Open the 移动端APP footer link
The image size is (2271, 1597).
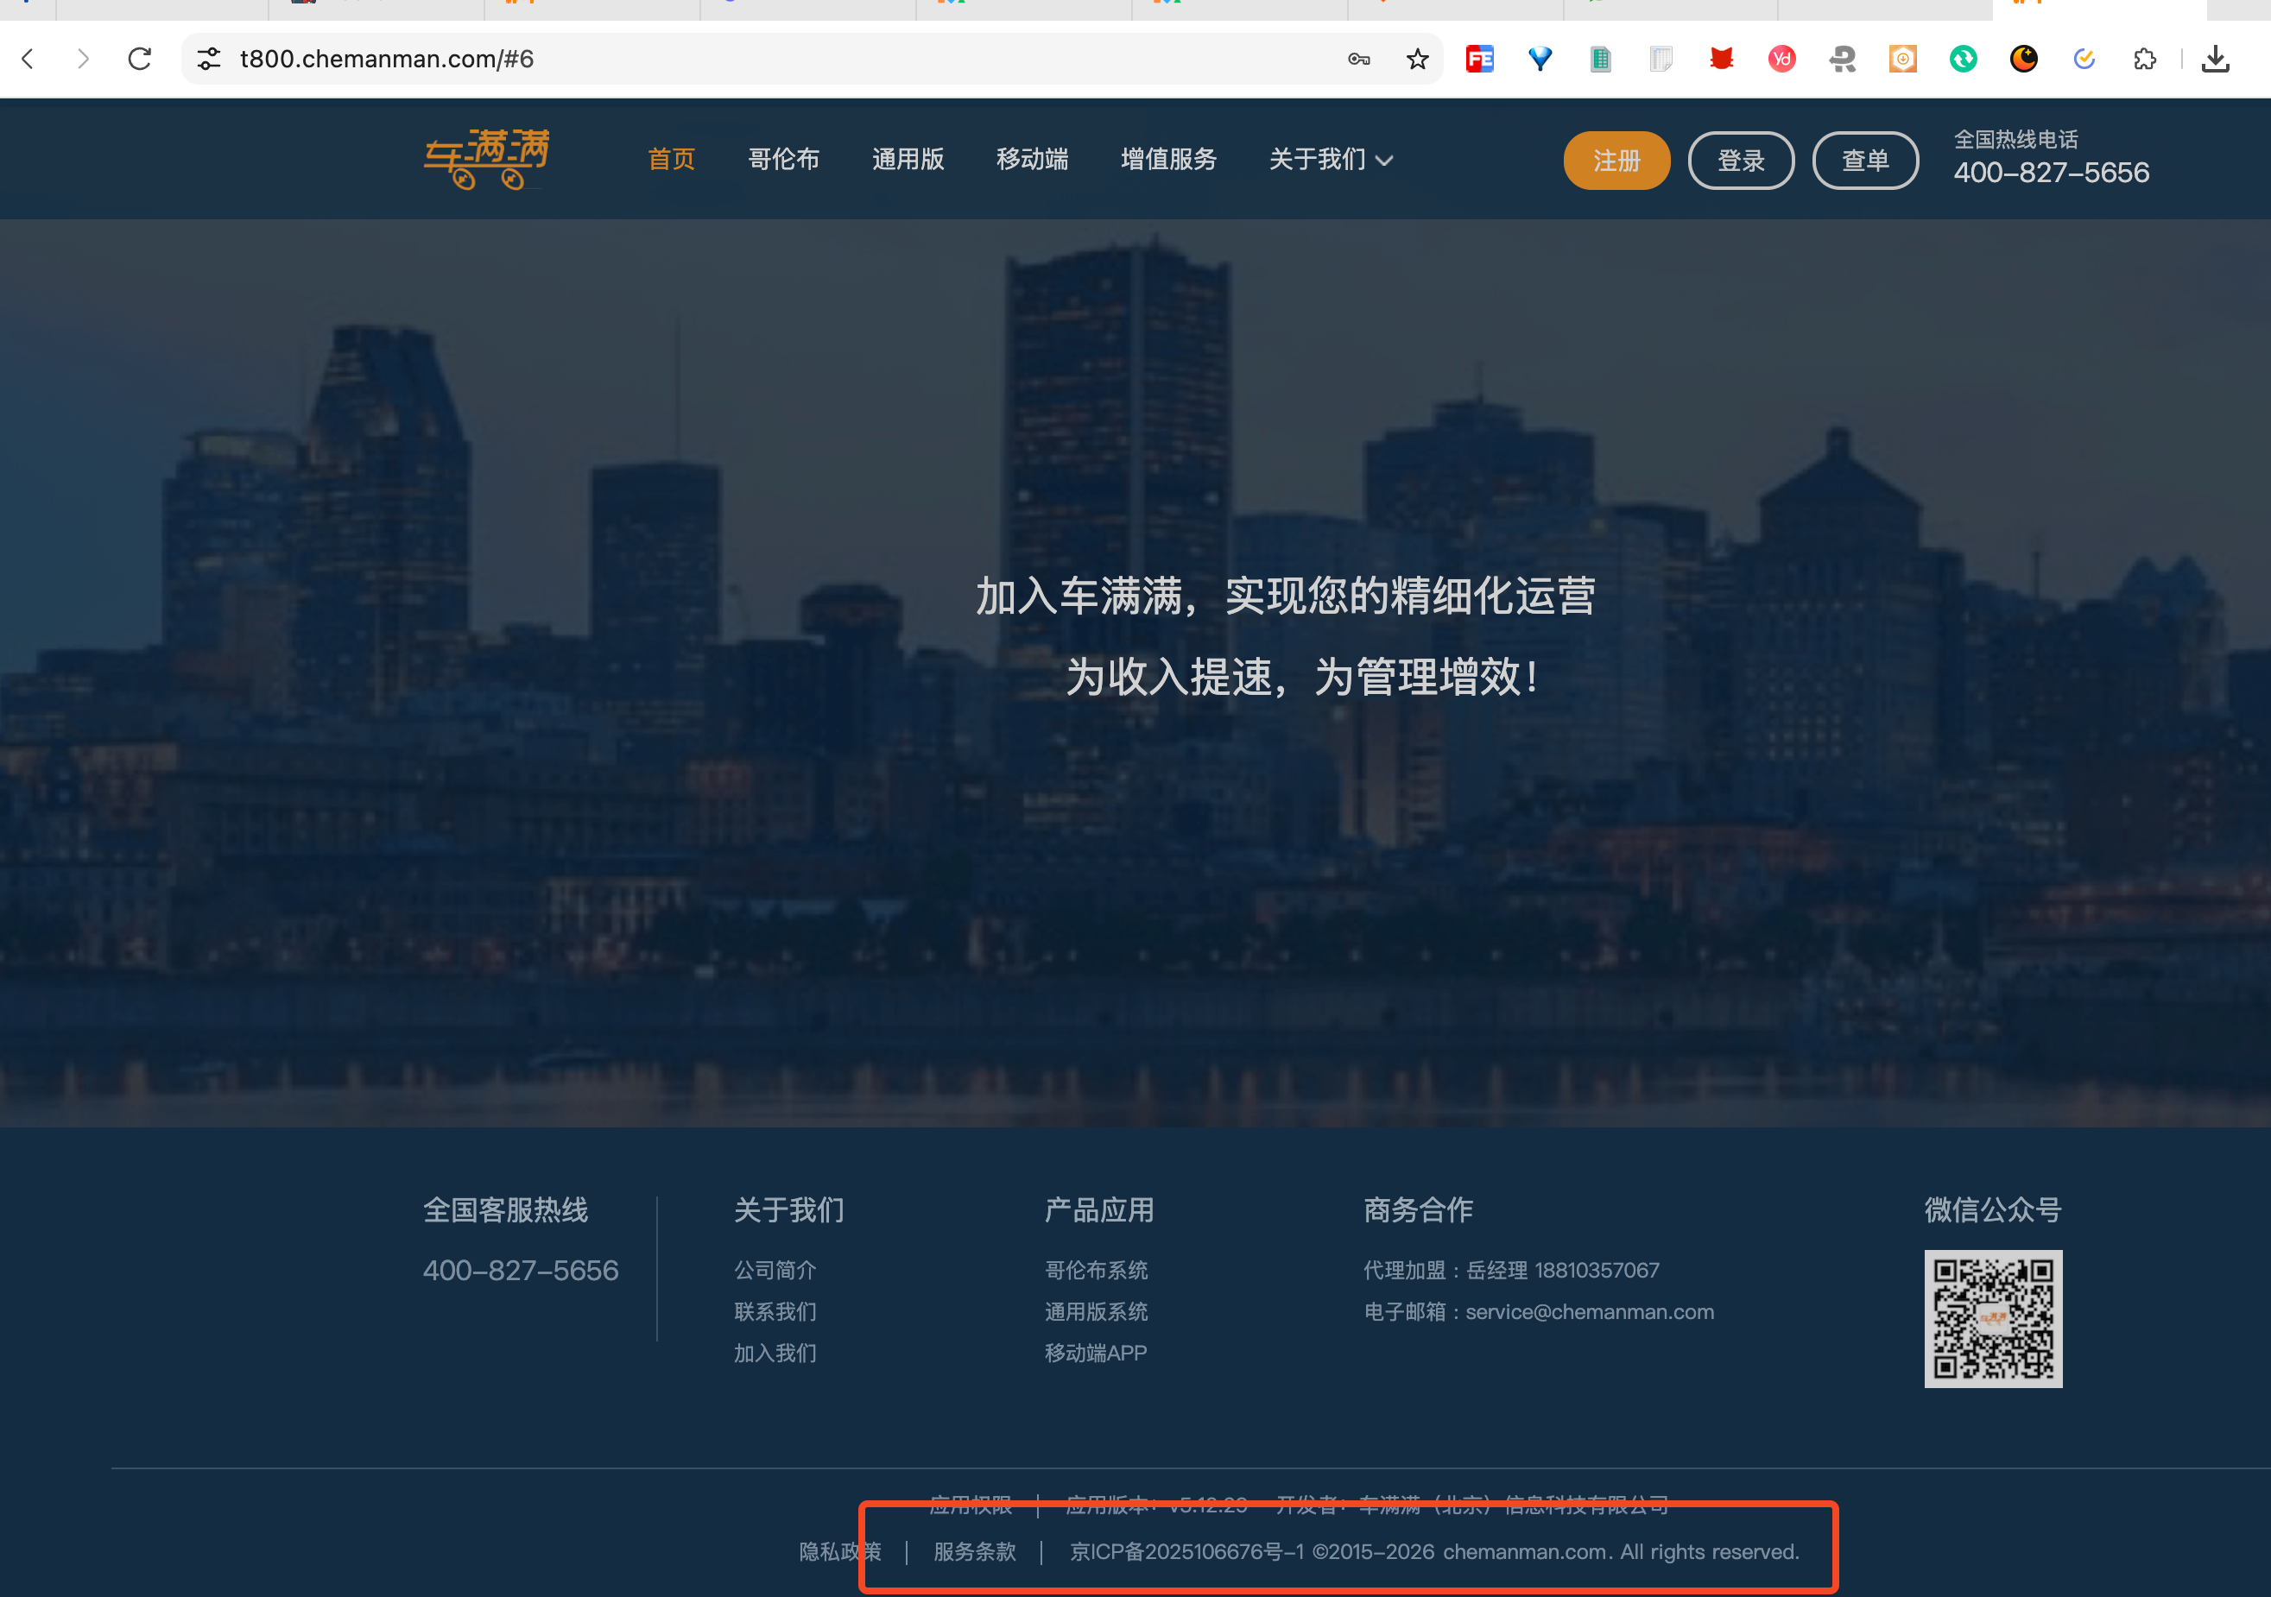coord(1095,1353)
